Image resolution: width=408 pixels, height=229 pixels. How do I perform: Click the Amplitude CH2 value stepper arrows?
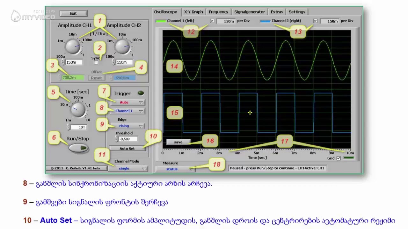pos(113,62)
